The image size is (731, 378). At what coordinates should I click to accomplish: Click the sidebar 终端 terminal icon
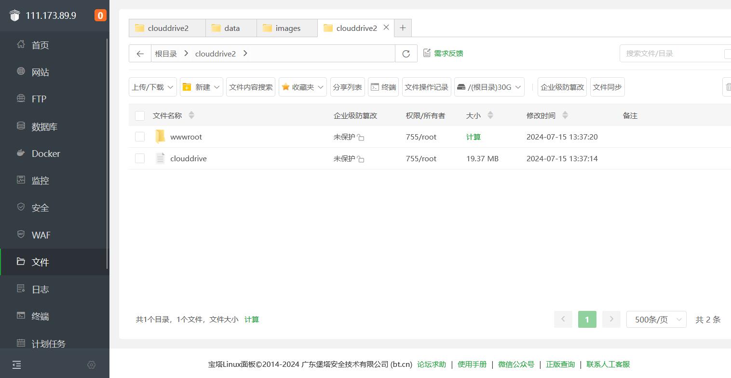[x=21, y=316]
